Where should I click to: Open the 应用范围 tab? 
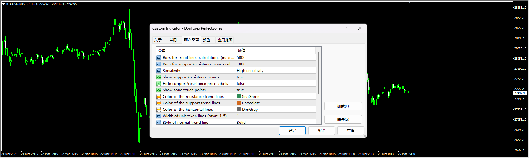click(x=225, y=40)
